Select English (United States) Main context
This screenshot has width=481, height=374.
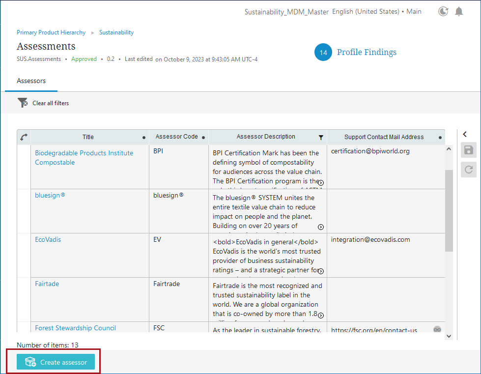click(376, 12)
